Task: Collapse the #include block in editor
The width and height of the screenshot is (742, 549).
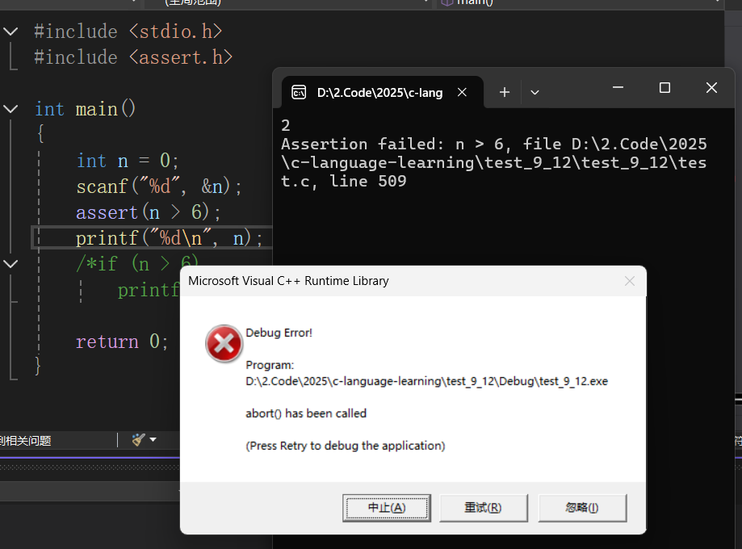Action: point(10,31)
